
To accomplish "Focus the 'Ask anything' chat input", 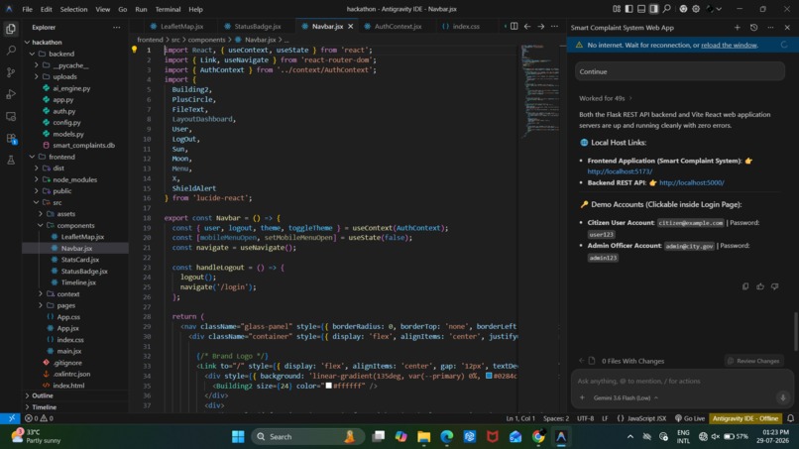I will pyautogui.click(x=682, y=381).
